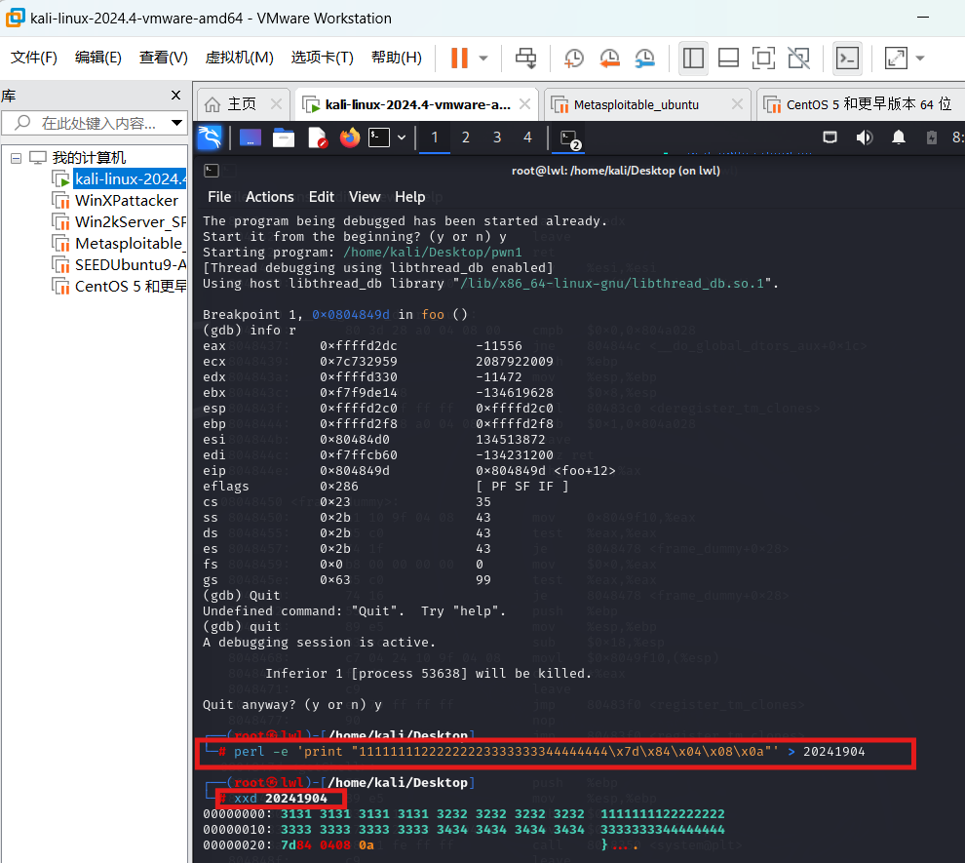Click the show desktop icon in Kali panel

(250, 137)
